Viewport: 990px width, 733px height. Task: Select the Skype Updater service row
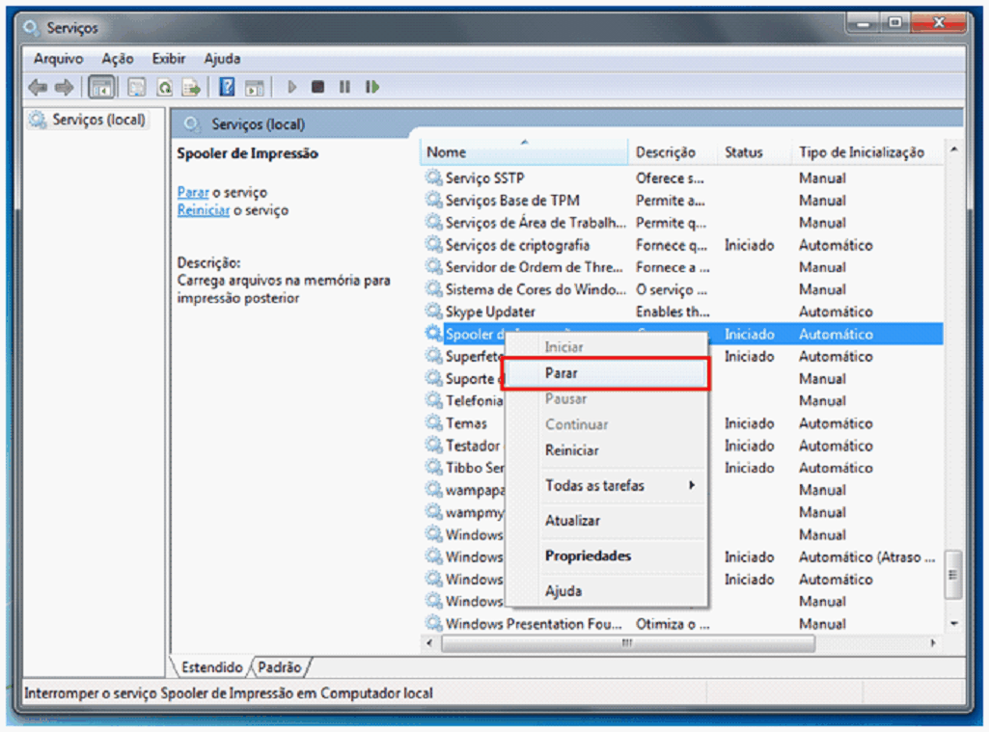(490, 312)
